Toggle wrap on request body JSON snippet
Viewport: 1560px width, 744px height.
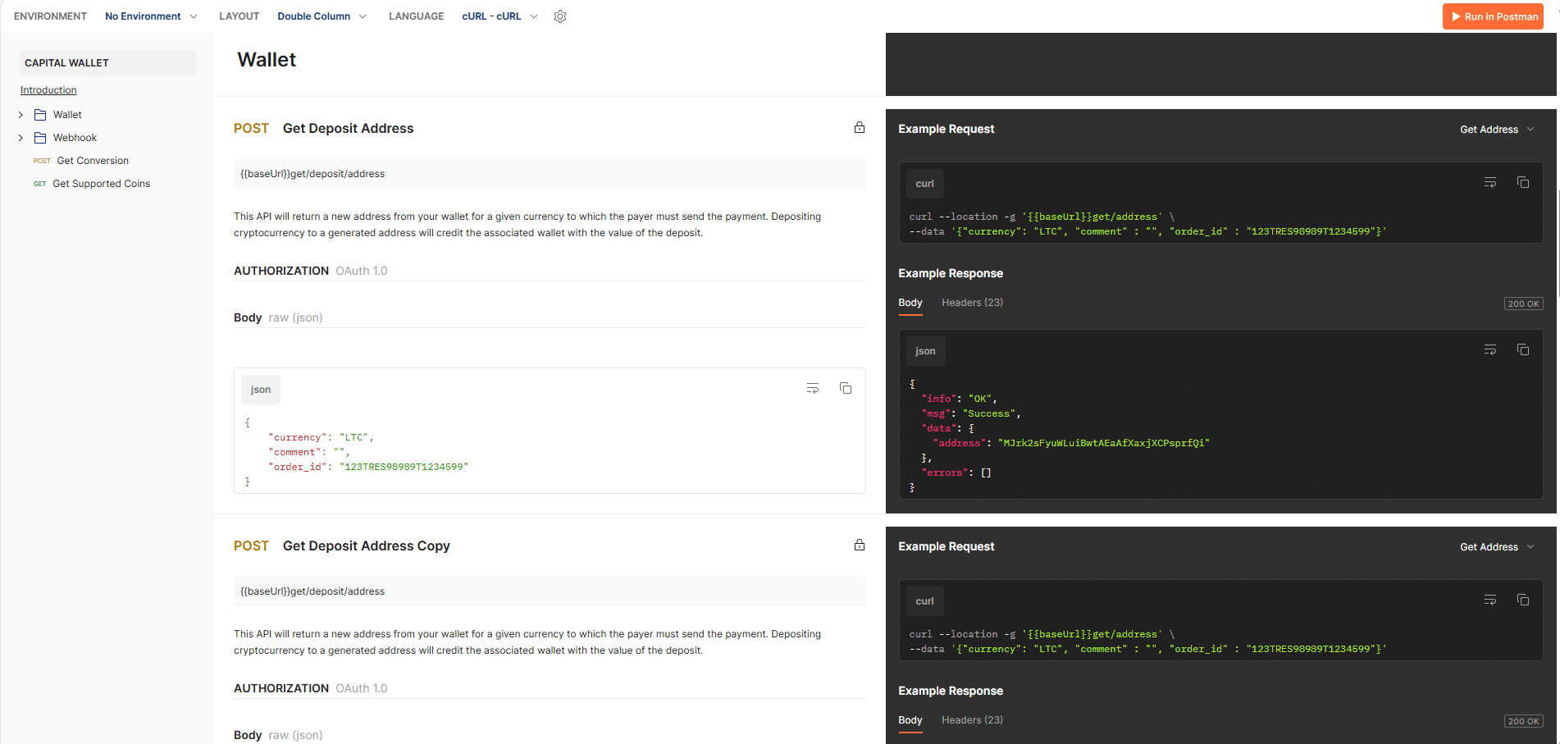(813, 388)
